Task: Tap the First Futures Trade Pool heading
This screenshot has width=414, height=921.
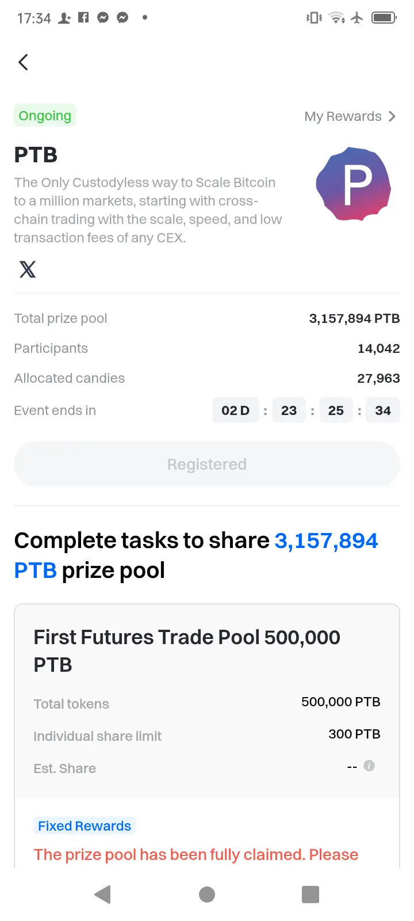Action: (x=187, y=650)
